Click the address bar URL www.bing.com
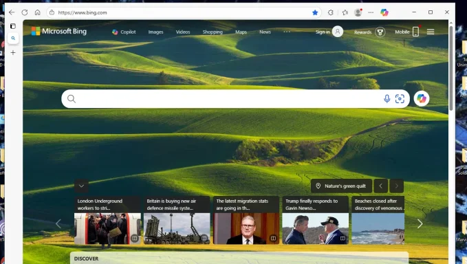Viewport: 467px width, 264px height. tap(83, 12)
